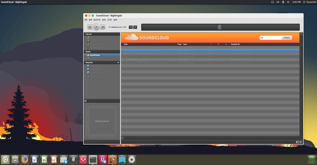Open the fourth Playlists entry with gray icon
The width and height of the screenshot is (317, 165).
tap(102, 76)
